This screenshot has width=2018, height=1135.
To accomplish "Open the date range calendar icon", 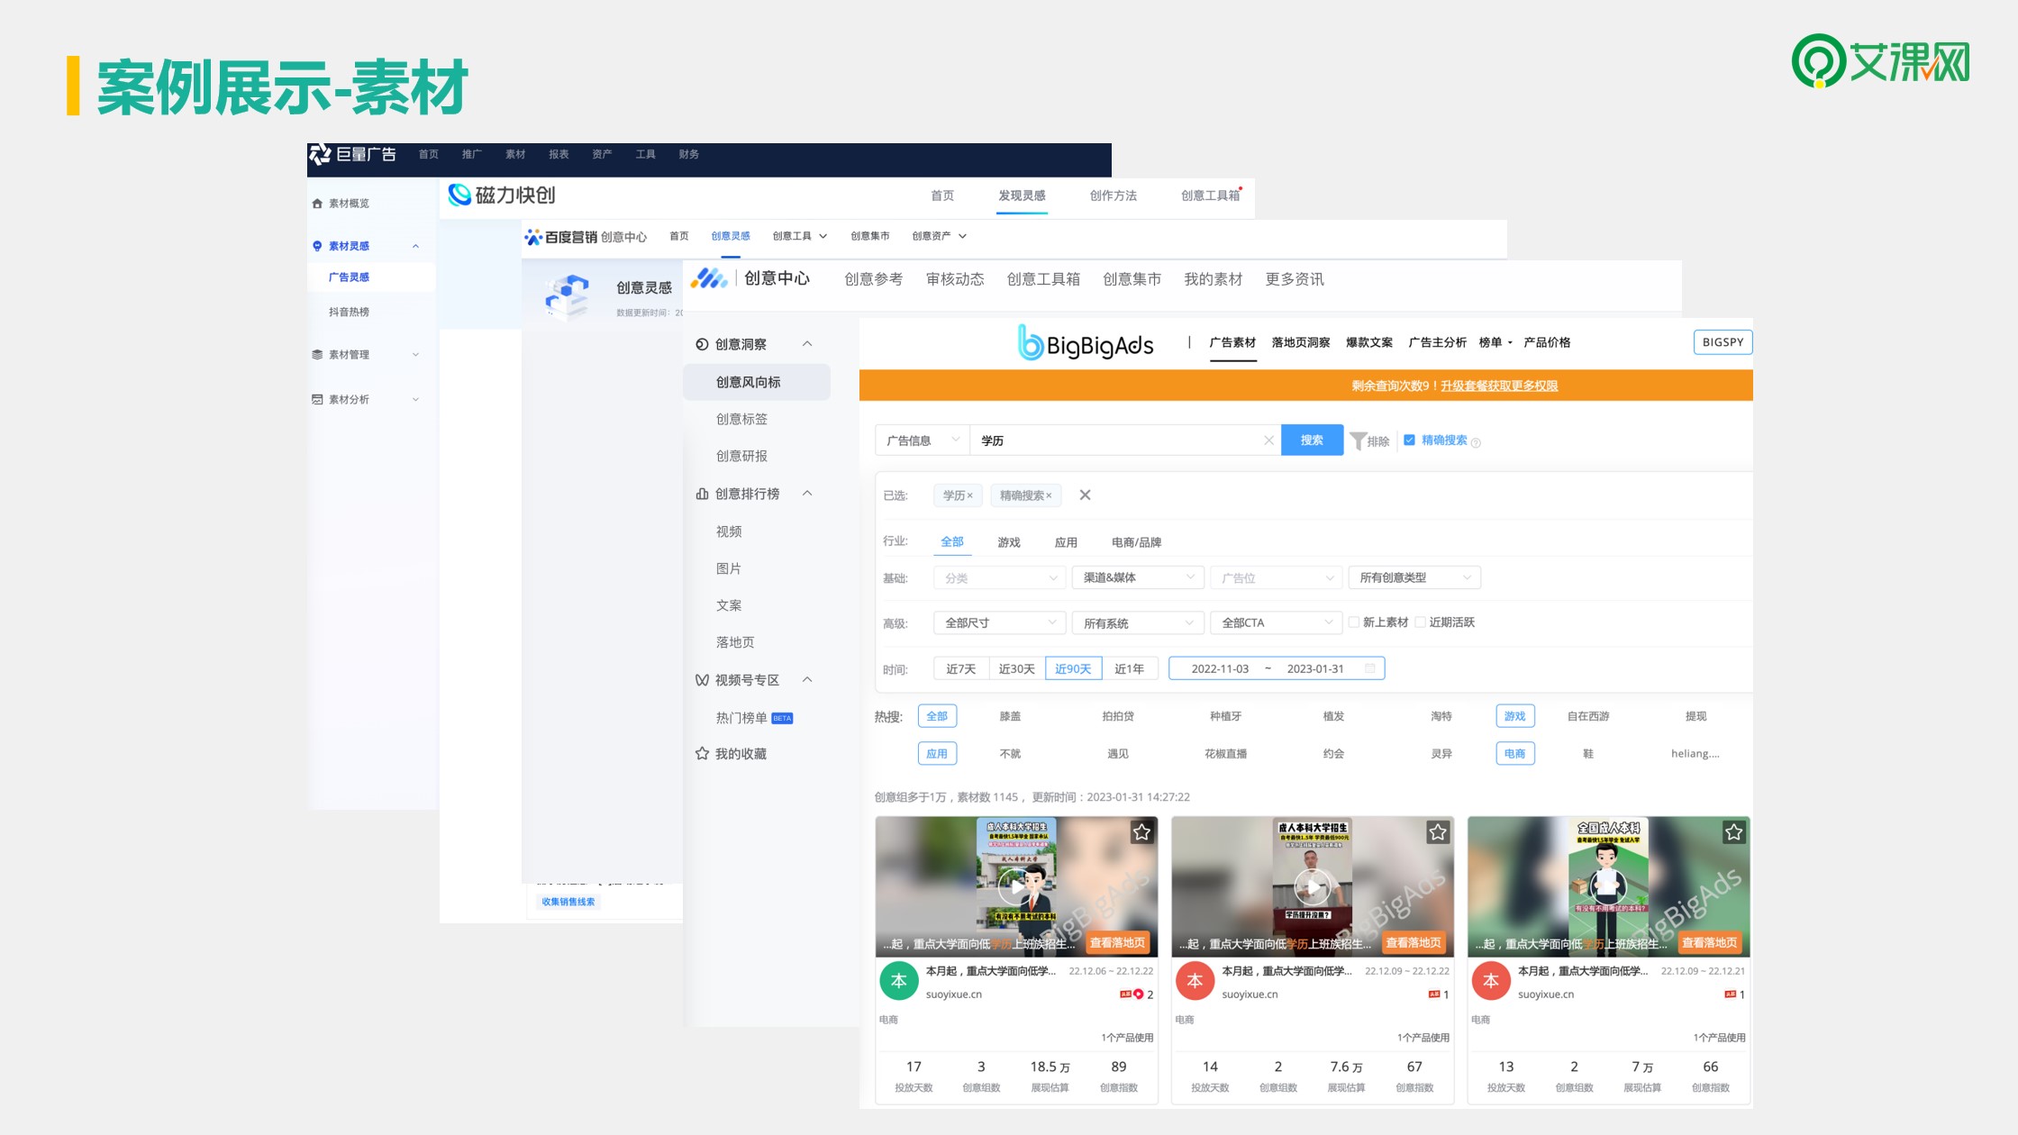I will (x=1370, y=668).
